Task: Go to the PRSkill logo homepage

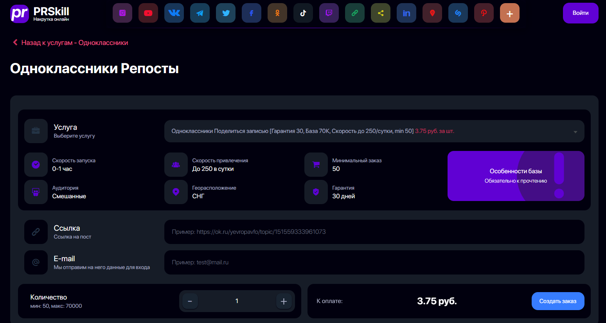Action: click(x=40, y=14)
